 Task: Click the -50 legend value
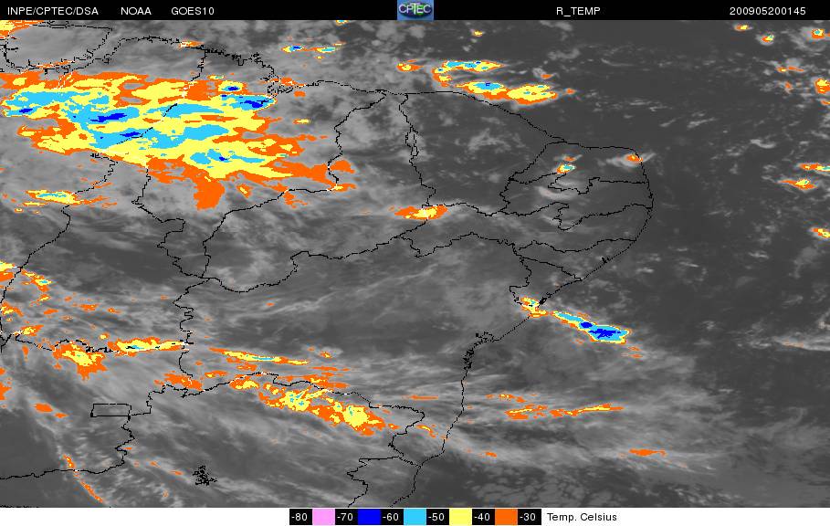[437, 517]
